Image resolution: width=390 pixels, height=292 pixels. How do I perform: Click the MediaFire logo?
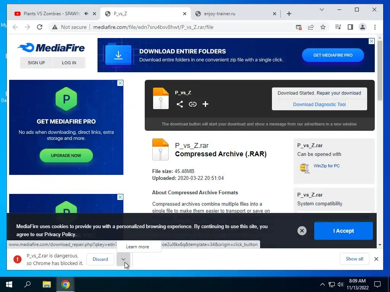pyautogui.click(x=51, y=48)
